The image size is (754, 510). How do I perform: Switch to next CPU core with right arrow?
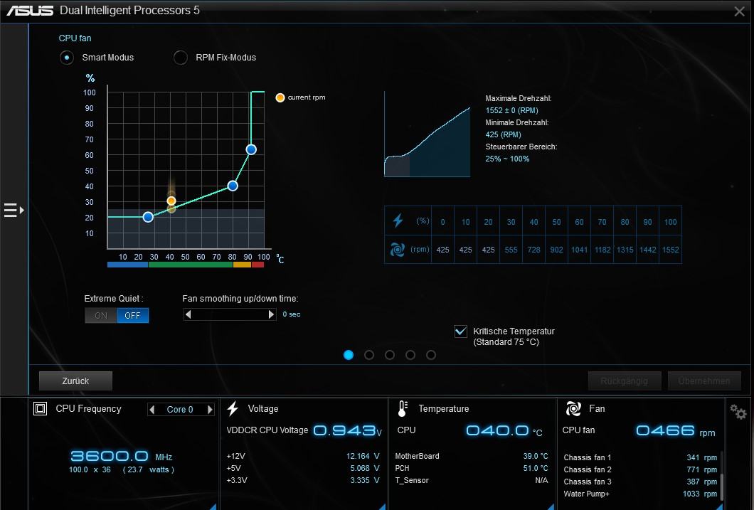coord(210,410)
